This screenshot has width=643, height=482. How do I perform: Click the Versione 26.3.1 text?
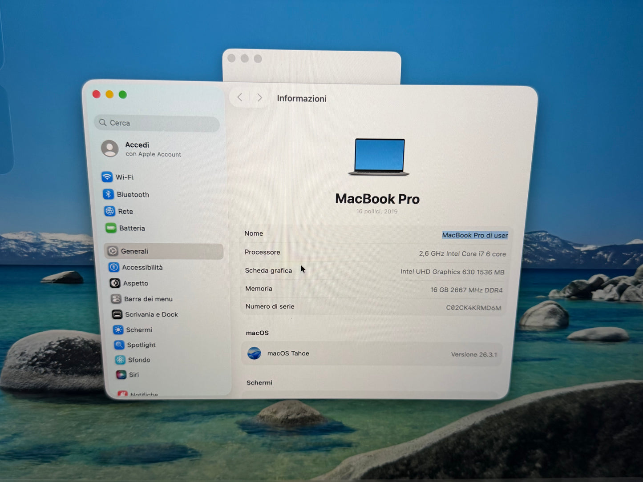(x=474, y=354)
